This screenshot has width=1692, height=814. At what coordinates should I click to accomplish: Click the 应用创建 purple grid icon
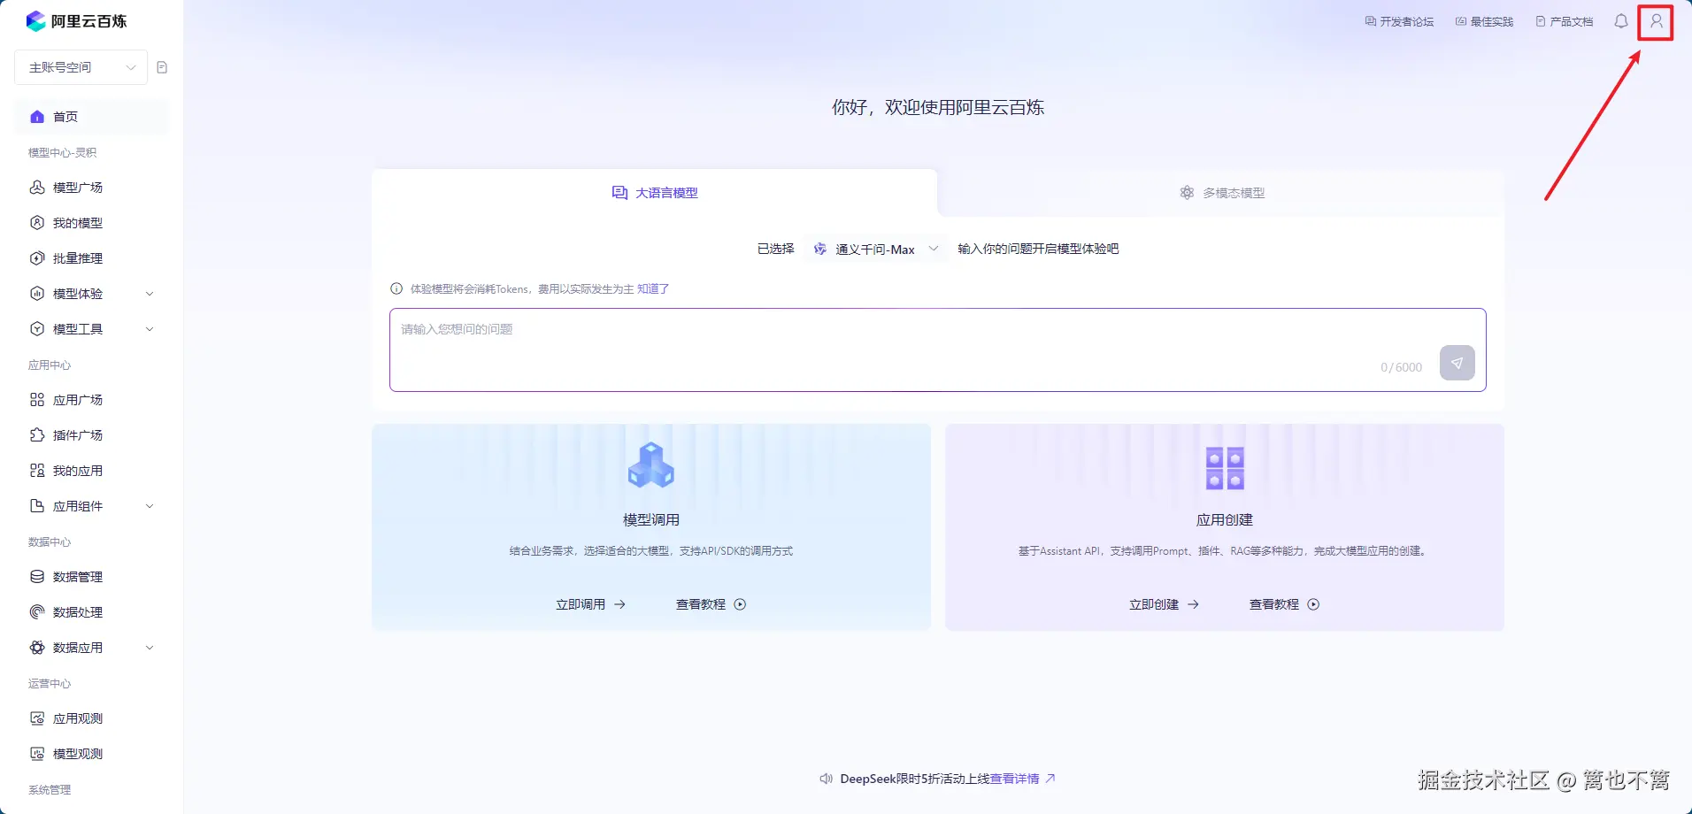1225,468
